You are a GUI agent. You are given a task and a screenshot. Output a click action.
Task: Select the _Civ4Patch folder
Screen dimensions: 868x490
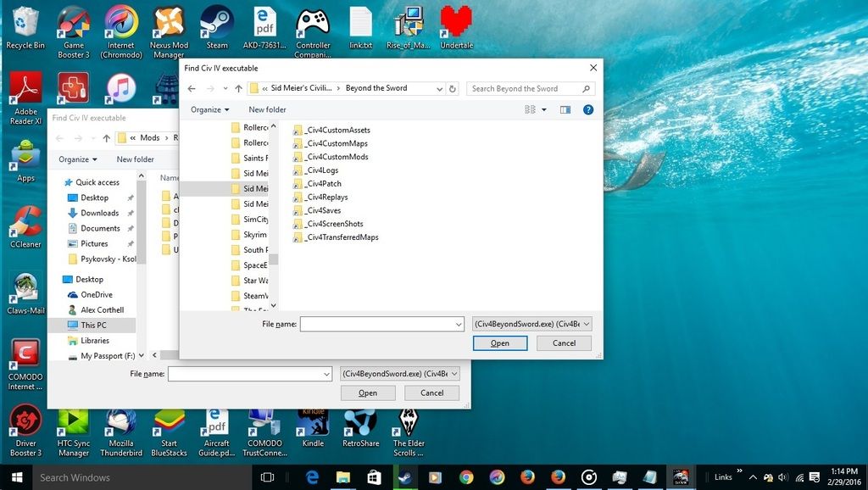point(318,184)
